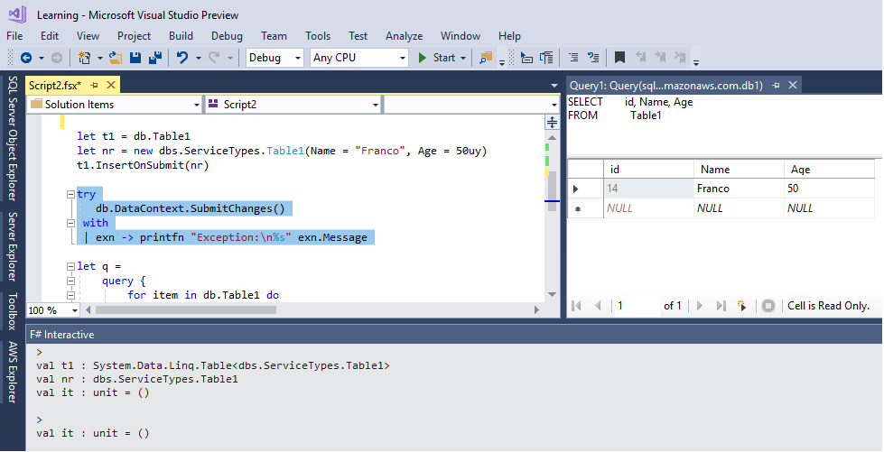Open the Tools menu
Screen dimensions: 884x452
(x=318, y=35)
